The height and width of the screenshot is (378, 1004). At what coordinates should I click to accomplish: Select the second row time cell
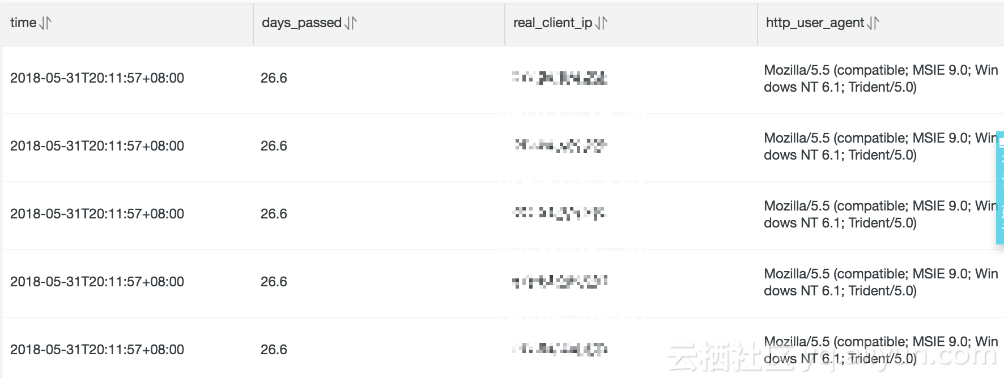(97, 146)
